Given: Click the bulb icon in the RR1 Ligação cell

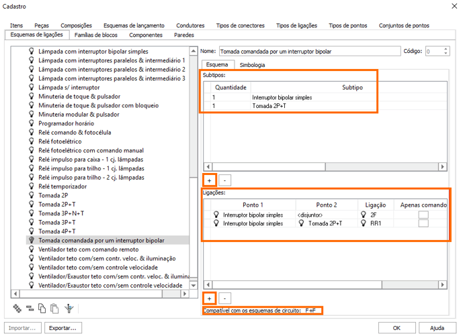Looking at the screenshot, I should click(x=364, y=223).
